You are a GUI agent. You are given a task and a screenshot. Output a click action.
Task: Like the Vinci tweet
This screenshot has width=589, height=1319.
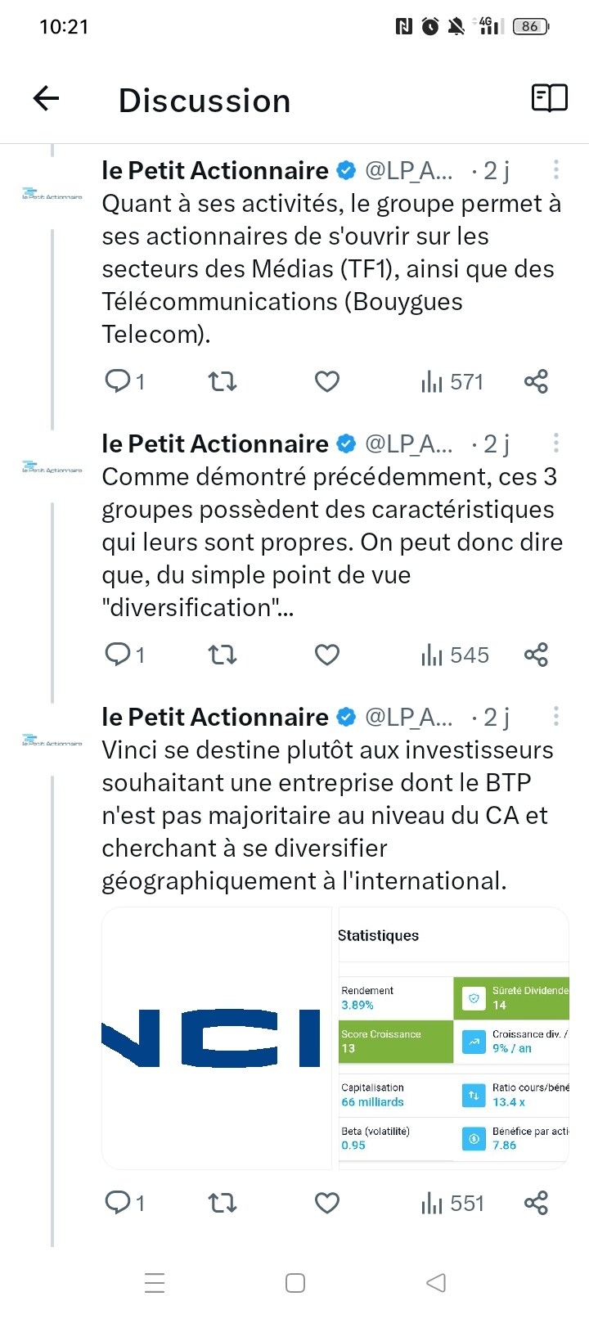click(x=327, y=1203)
